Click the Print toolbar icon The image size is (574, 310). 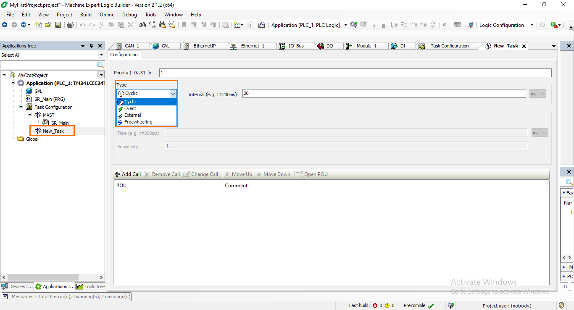(x=70, y=25)
